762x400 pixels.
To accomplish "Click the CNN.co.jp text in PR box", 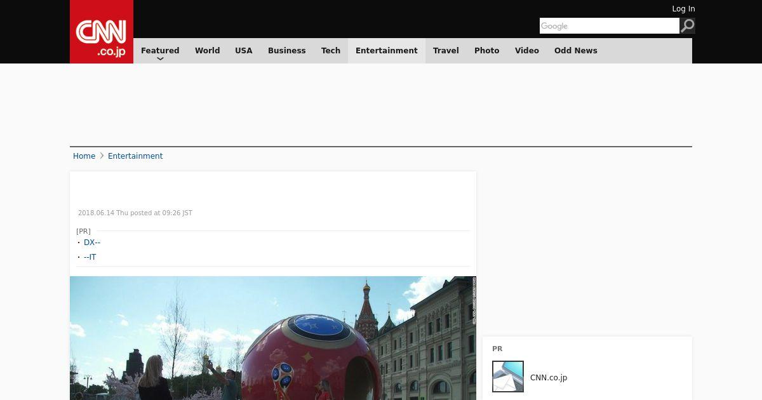I will tap(549, 378).
